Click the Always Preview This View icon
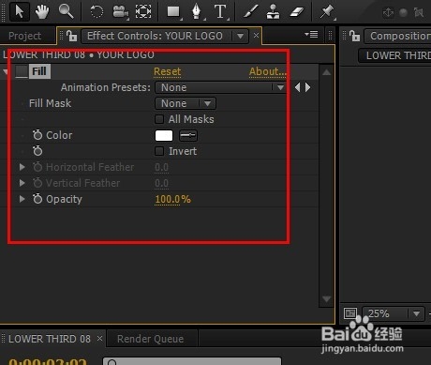 click(349, 313)
